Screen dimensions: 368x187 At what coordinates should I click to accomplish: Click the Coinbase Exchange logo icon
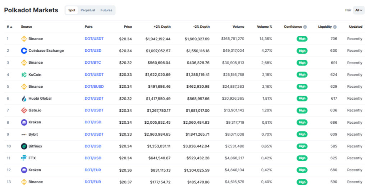coord(24,51)
